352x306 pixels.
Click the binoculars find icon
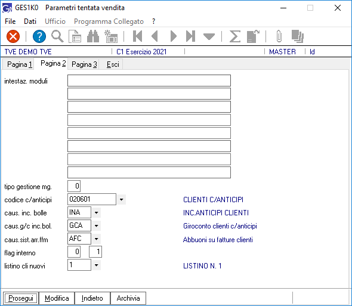(x=93, y=36)
